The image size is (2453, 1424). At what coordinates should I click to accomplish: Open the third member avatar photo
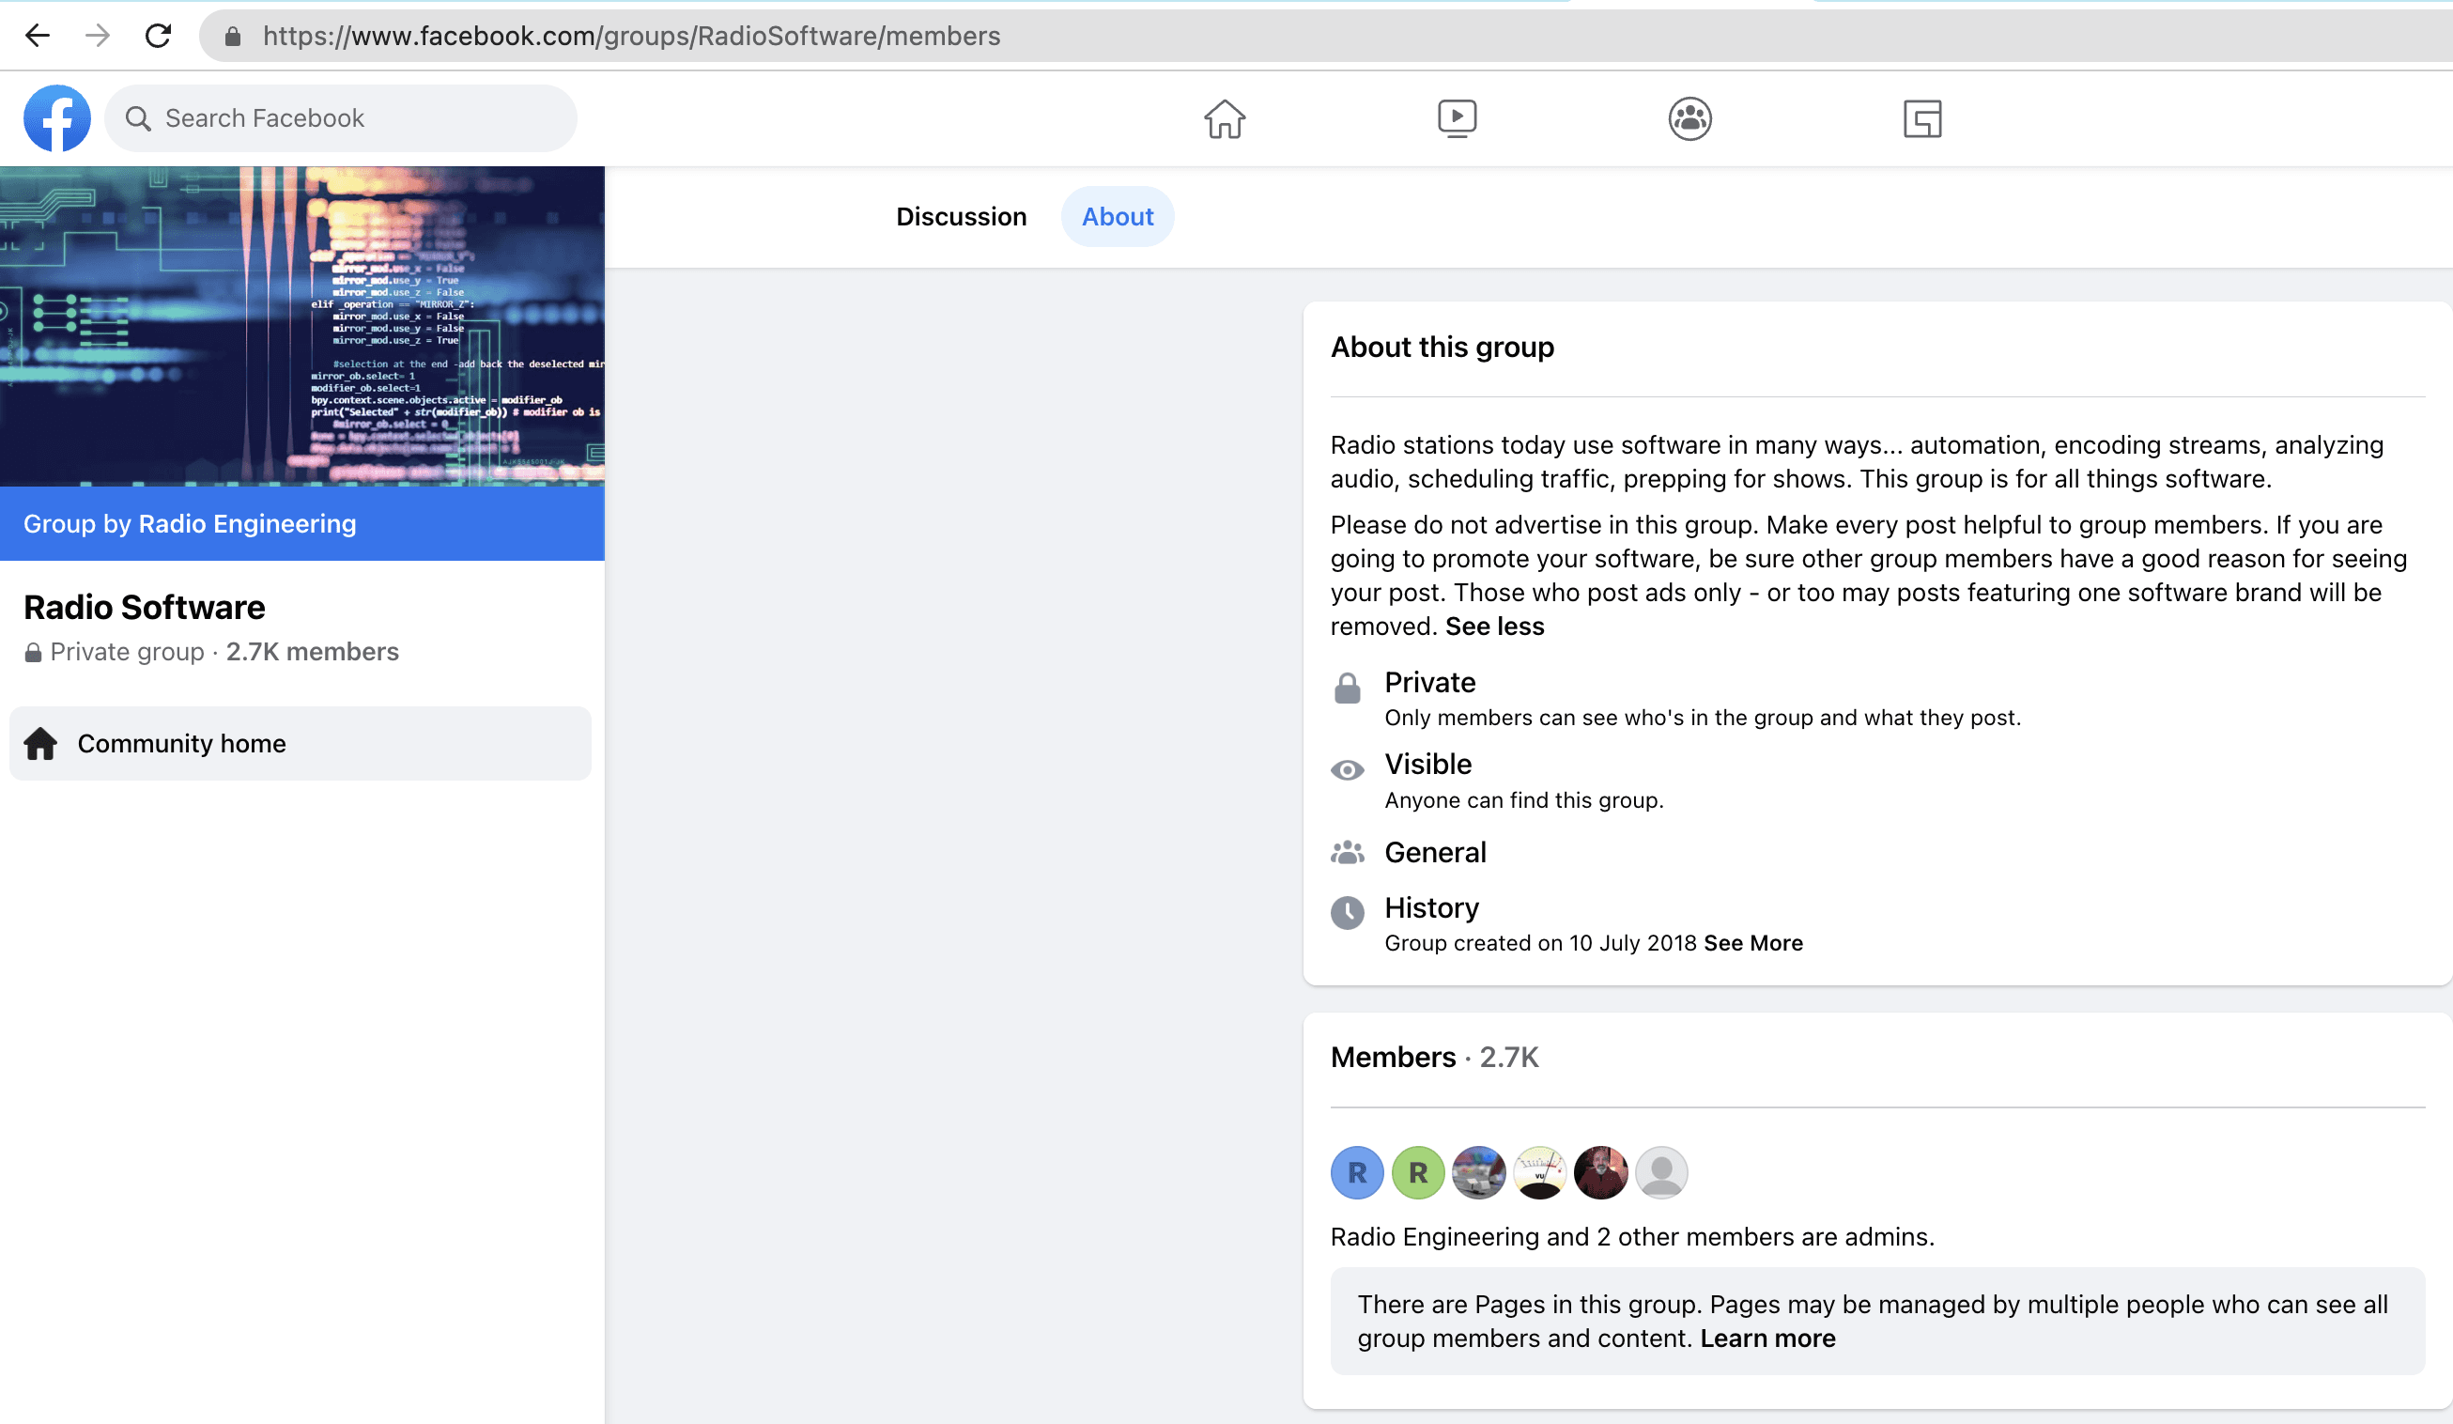point(1478,1172)
